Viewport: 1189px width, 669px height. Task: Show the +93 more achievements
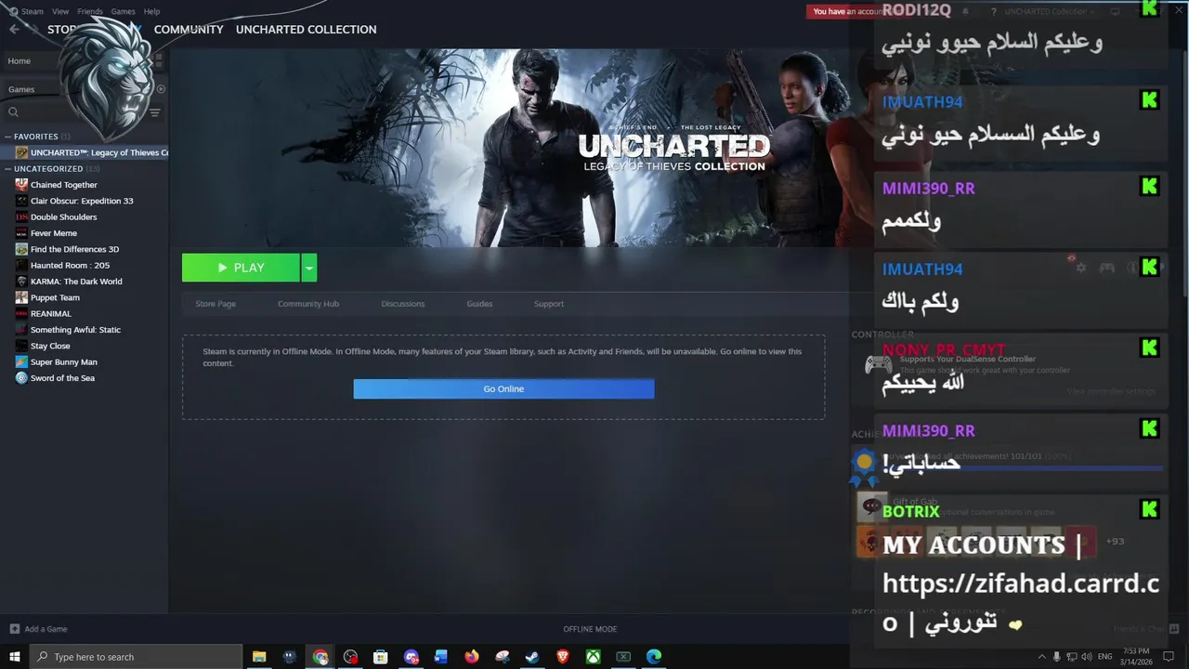point(1115,541)
